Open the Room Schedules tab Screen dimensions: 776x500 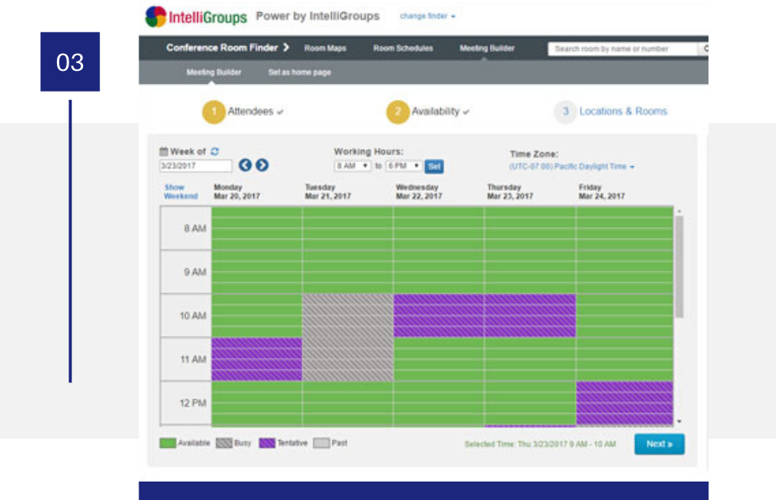tap(403, 48)
